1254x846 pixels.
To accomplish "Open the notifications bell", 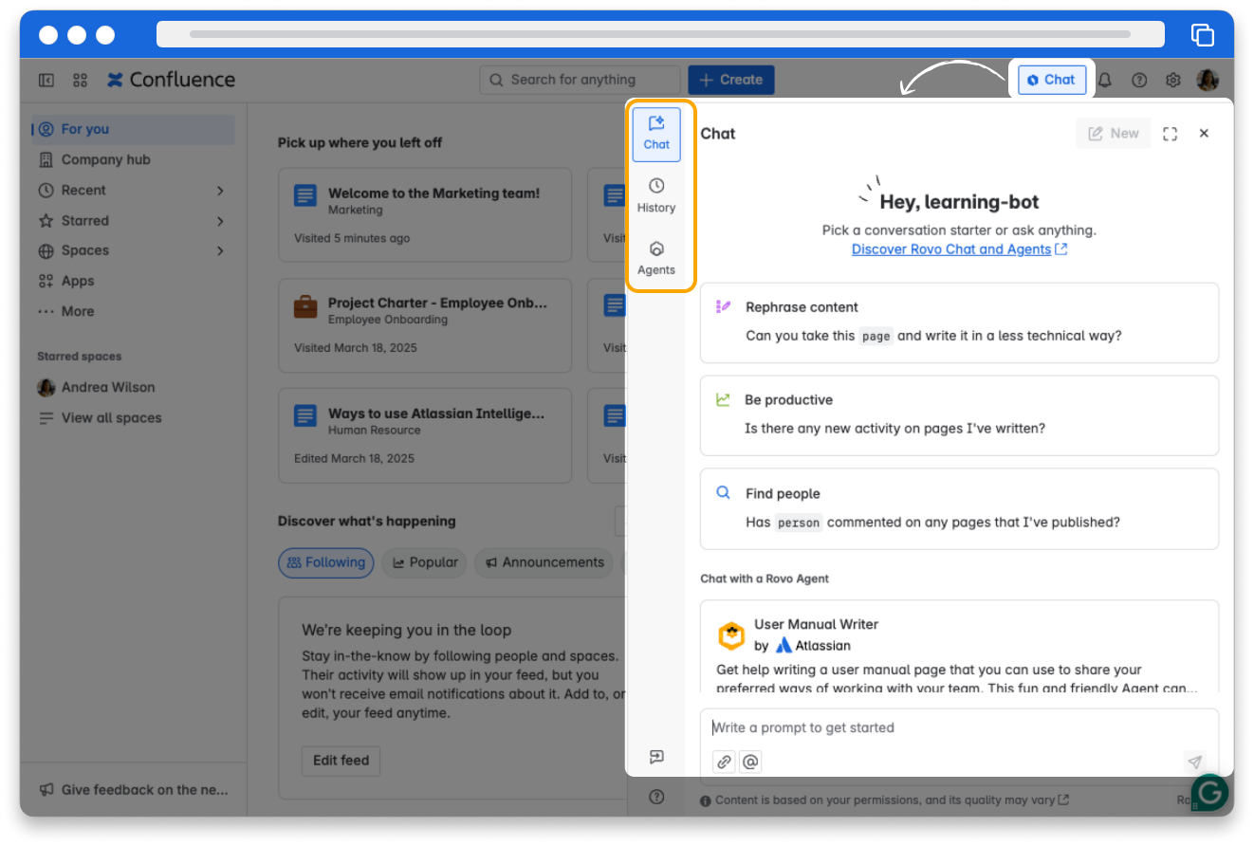I will click(x=1104, y=81).
